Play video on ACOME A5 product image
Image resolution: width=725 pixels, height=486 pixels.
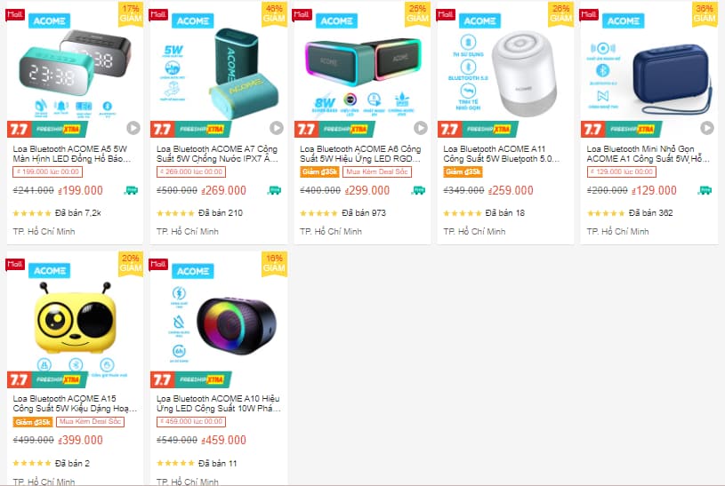click(133, 128)
